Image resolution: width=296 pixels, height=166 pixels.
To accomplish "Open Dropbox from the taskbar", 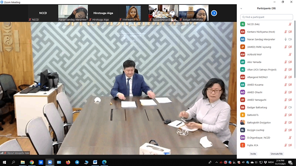I will click(x=41, y=162).
